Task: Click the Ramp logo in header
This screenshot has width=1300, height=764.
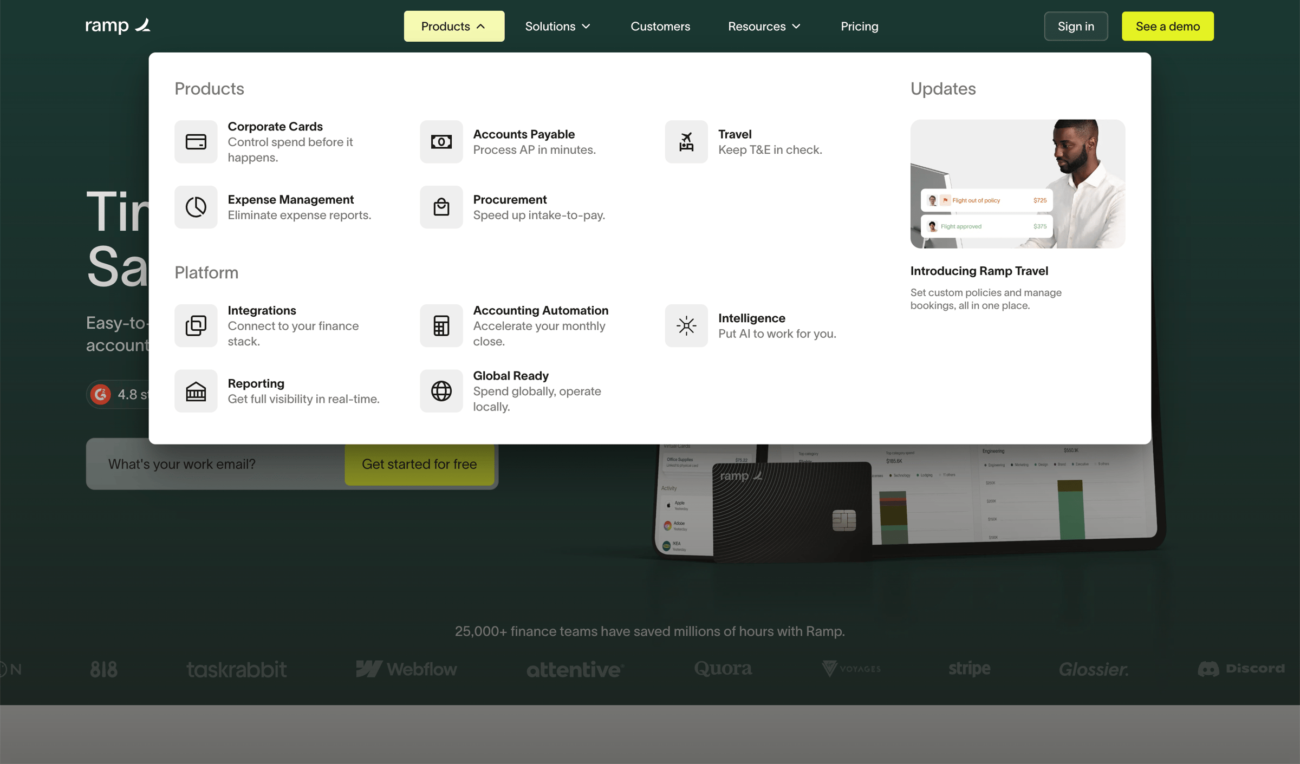Action: (x=118, y=25)
